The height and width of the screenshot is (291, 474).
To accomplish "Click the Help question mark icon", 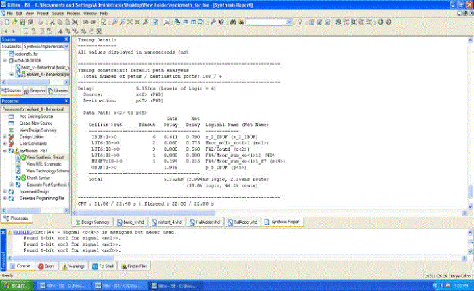I will [x=221, y=22].
